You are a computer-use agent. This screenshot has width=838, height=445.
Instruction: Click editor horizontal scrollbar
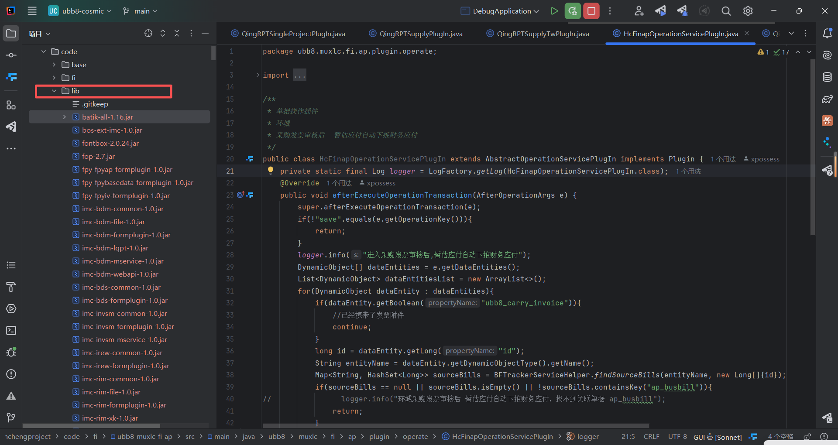pos(456,426)
